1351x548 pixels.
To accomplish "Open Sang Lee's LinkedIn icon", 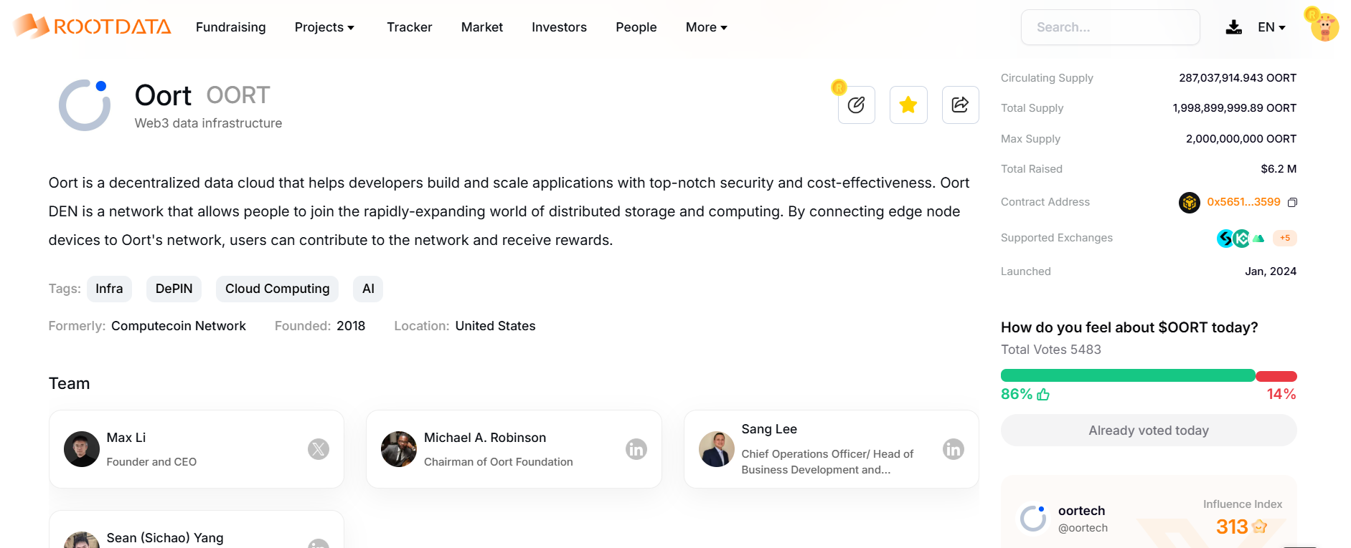I will (953, 449).
